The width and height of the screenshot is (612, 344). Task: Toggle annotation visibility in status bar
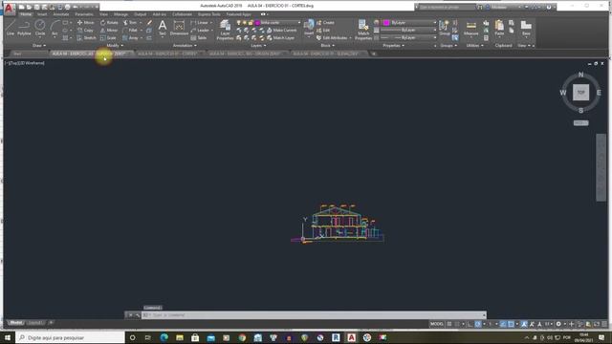click(x=524, y=324)
